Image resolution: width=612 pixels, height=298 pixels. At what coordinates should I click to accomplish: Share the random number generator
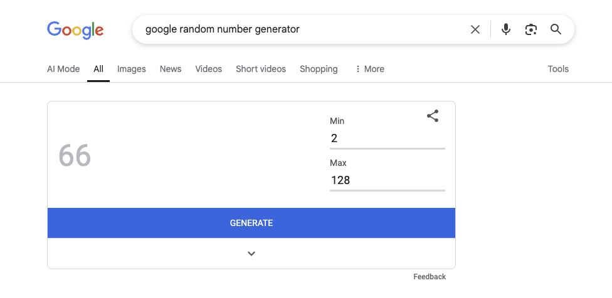[433, 116]
